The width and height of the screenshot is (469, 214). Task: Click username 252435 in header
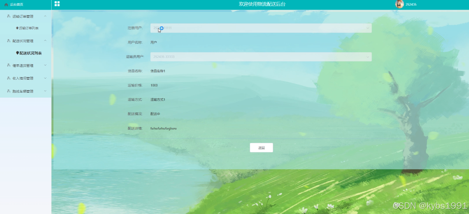click(x=411, y=4)
